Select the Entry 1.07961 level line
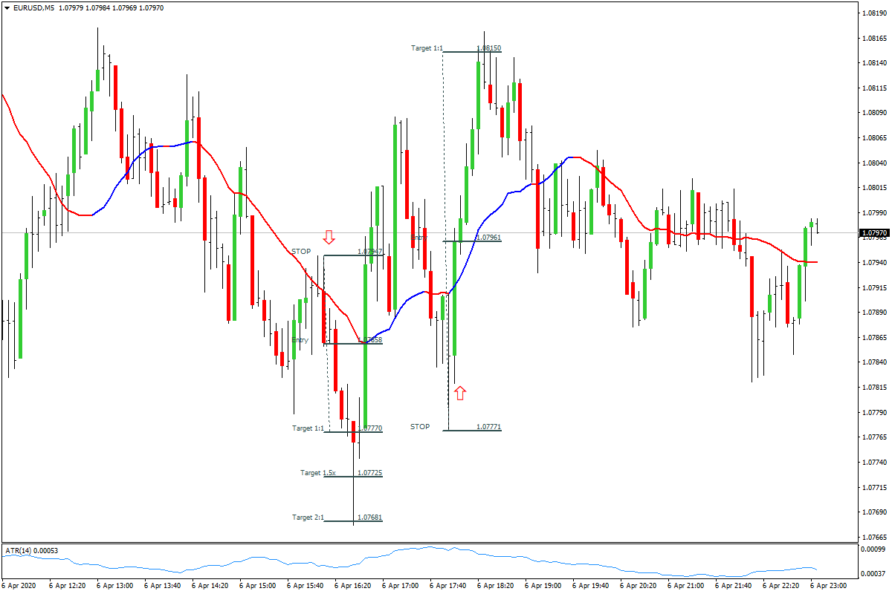This screenshot has height=594, width=892. (476, 240)
